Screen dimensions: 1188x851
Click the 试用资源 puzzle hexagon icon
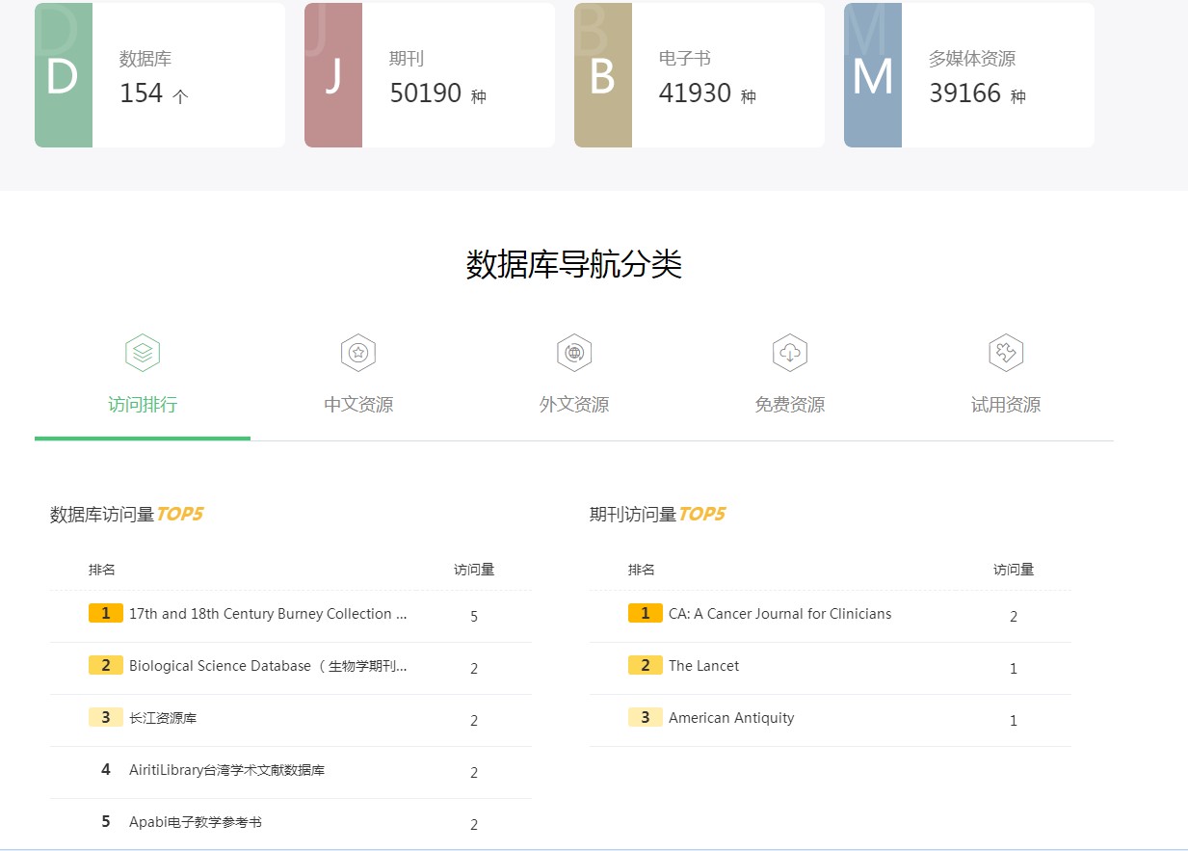click(1006, 354)
